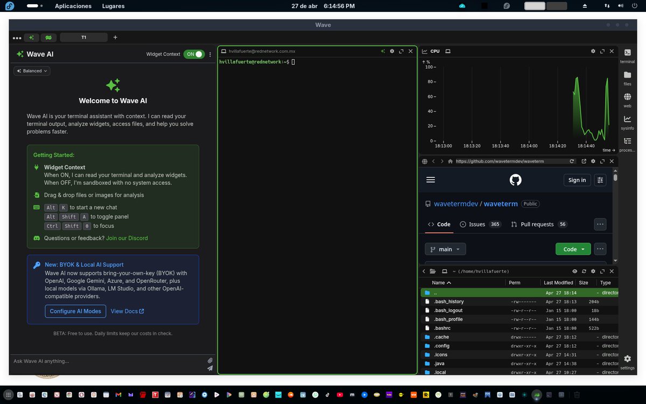Open terminal widget from right sidebar

pos(627,55)
